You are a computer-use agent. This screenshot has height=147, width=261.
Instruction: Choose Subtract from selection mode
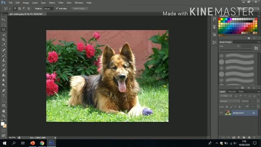(x=24, y=9)
